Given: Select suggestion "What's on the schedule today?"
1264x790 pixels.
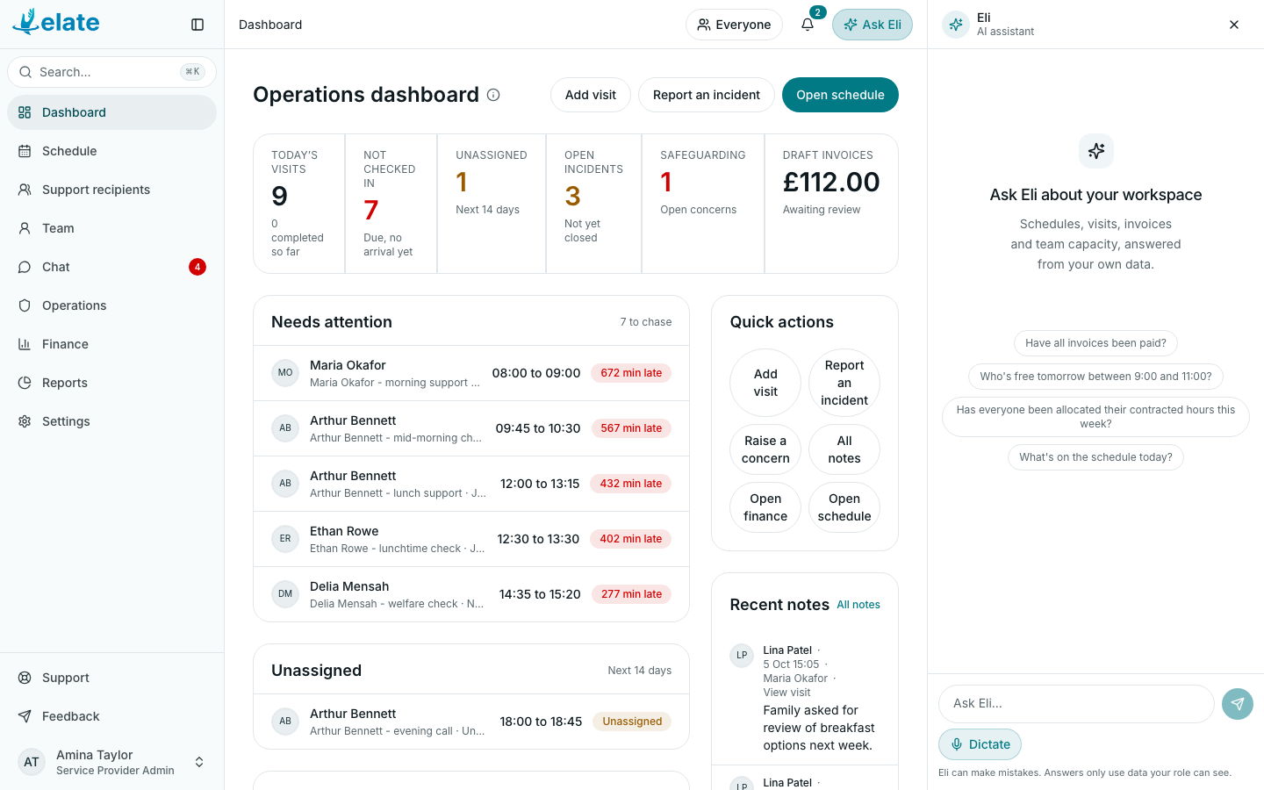Looking at the screenshot, I should pyautogui.click(x=1095, y=457).
